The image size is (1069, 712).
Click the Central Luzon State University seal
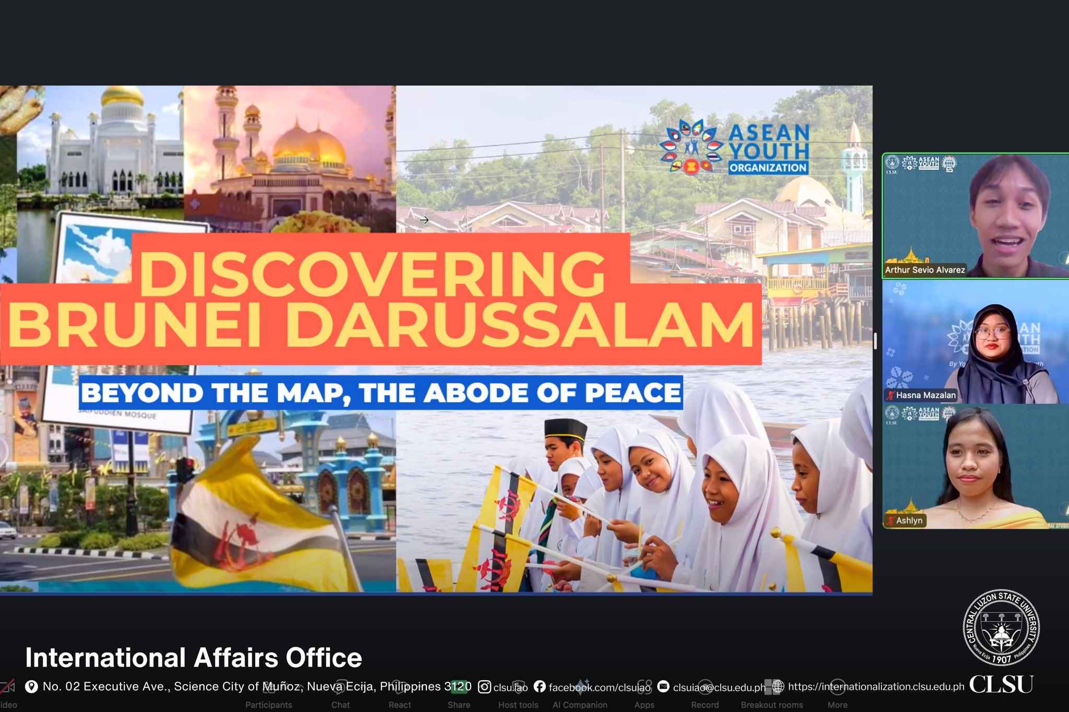click(1001, 627)
